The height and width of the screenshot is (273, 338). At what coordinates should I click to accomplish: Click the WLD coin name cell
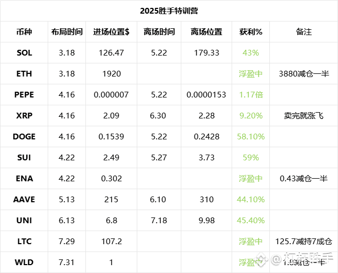tap(24, 263)
